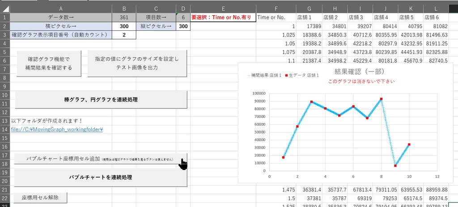Select column K header
458x207 pixels.
(411, 9)
